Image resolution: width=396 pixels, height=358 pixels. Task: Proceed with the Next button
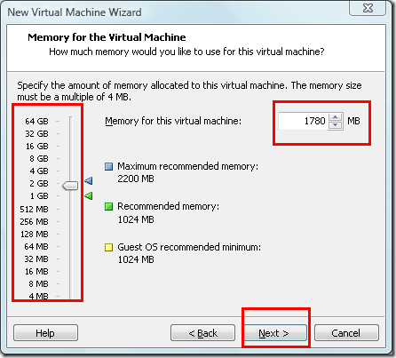pyautogui.click(x=273, y=333)
